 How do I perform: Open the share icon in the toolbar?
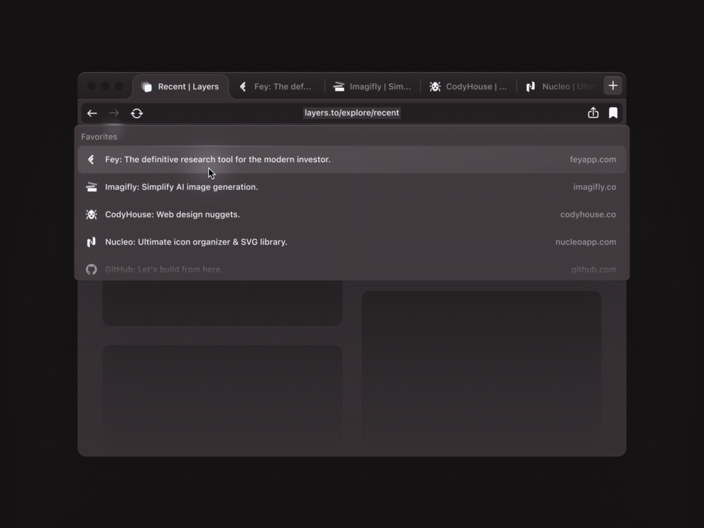[x=593, y=113]
